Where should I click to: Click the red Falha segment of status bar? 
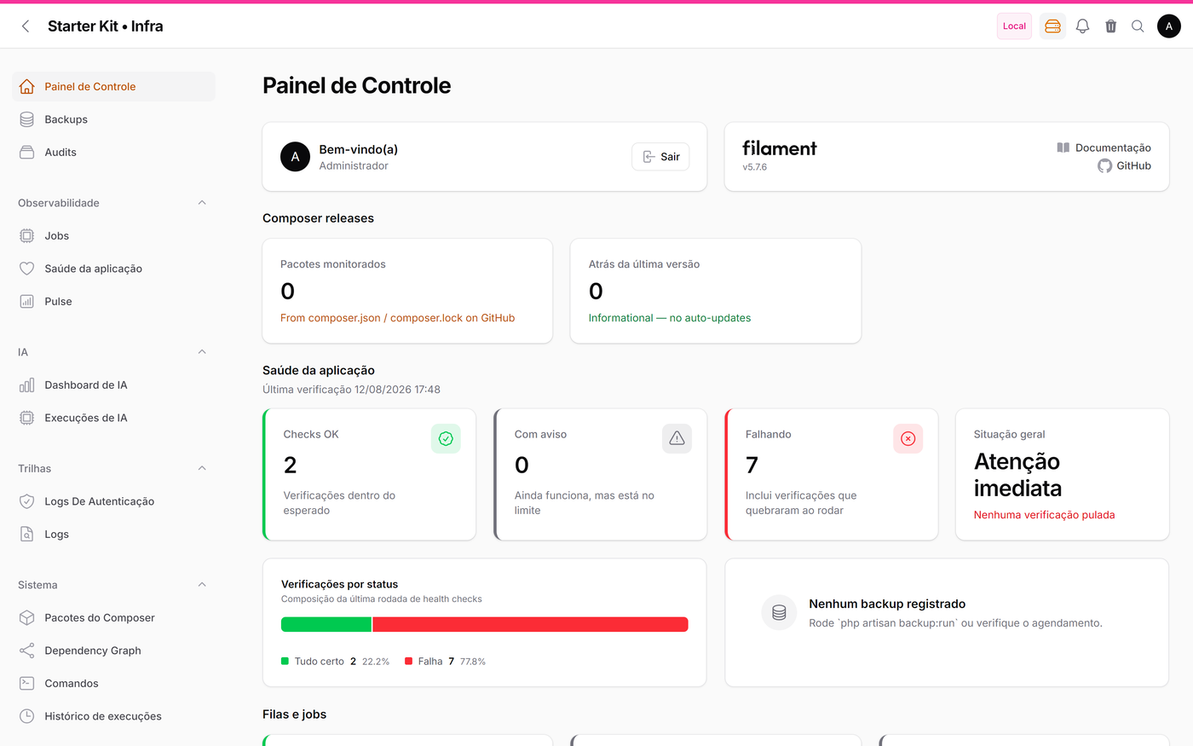(530, 625)
